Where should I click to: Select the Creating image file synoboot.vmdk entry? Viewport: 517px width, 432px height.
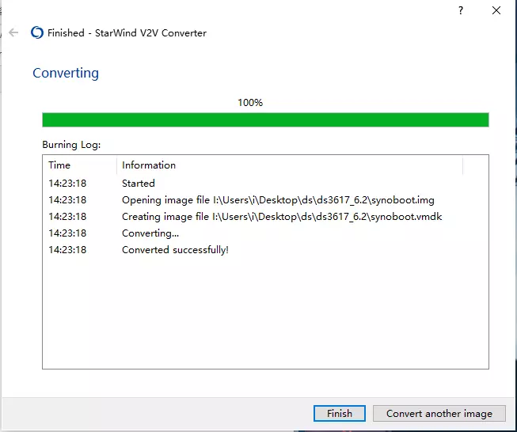pos(281,217)
